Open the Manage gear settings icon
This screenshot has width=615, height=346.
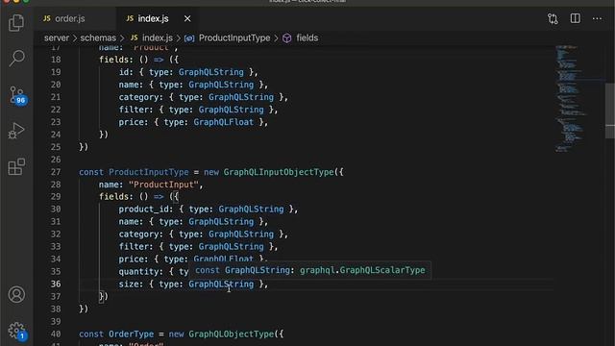pyautogui.click(x=17, y=331)
